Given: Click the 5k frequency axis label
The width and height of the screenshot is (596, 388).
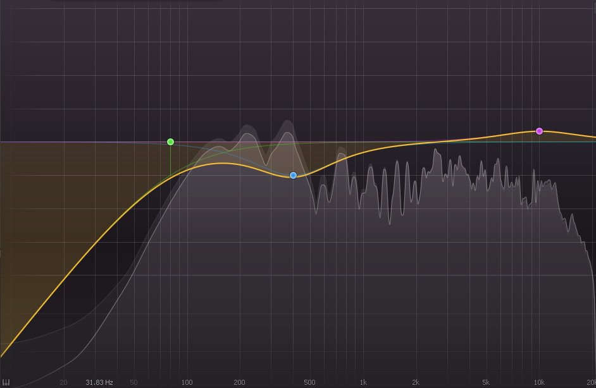Looking at the screenshot, I should click(x=486, y=382).
